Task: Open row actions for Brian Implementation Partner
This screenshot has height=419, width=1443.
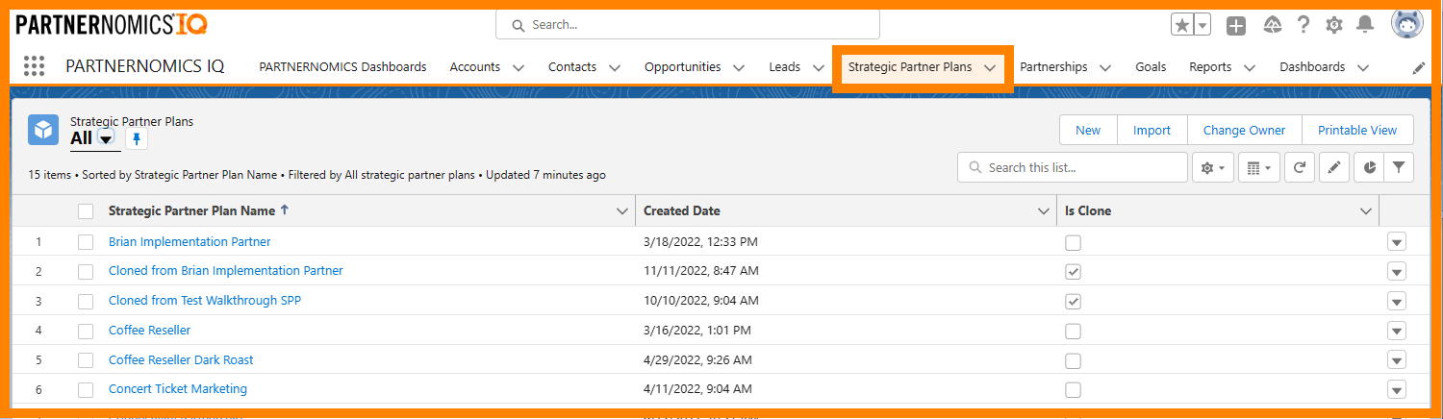Action: pyautogui.click(x=1397, y=242)
